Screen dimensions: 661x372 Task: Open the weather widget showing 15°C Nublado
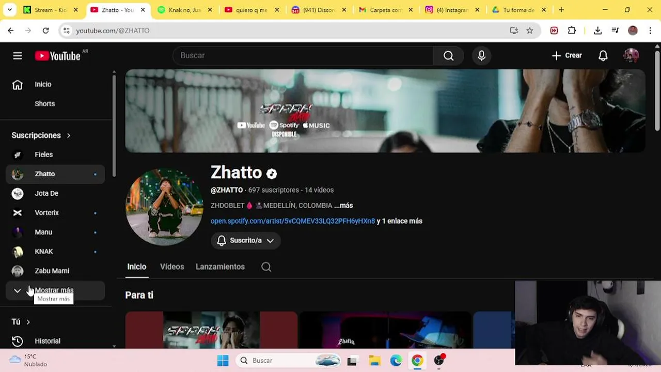point(29,360)
